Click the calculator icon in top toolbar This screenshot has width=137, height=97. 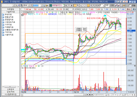[121, 5]
